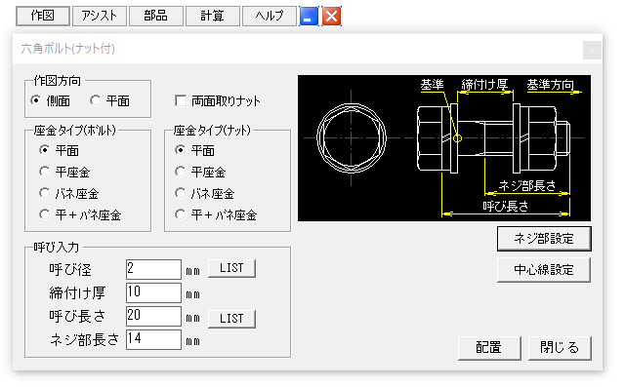Viewport: 625px width, 387px height.
Task: Enable the 両面取りナット checkbox
Action: 218,101
